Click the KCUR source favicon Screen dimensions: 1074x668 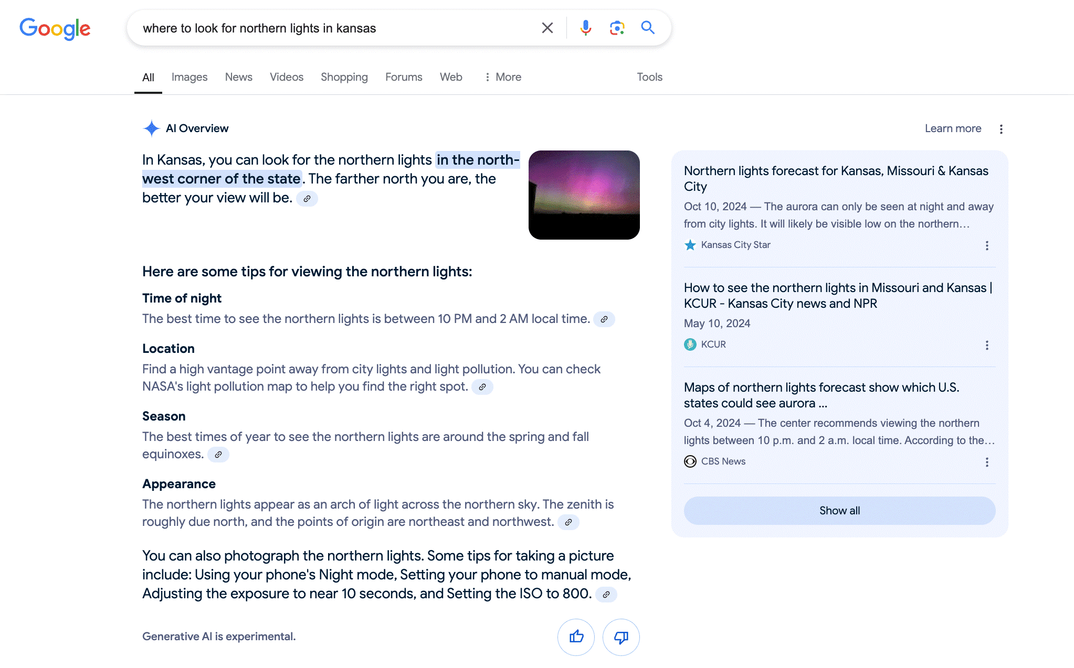[x=690, y=344]
